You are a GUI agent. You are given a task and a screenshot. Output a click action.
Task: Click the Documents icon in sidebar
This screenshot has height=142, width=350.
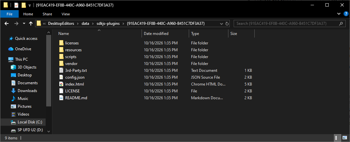(14, 83)
